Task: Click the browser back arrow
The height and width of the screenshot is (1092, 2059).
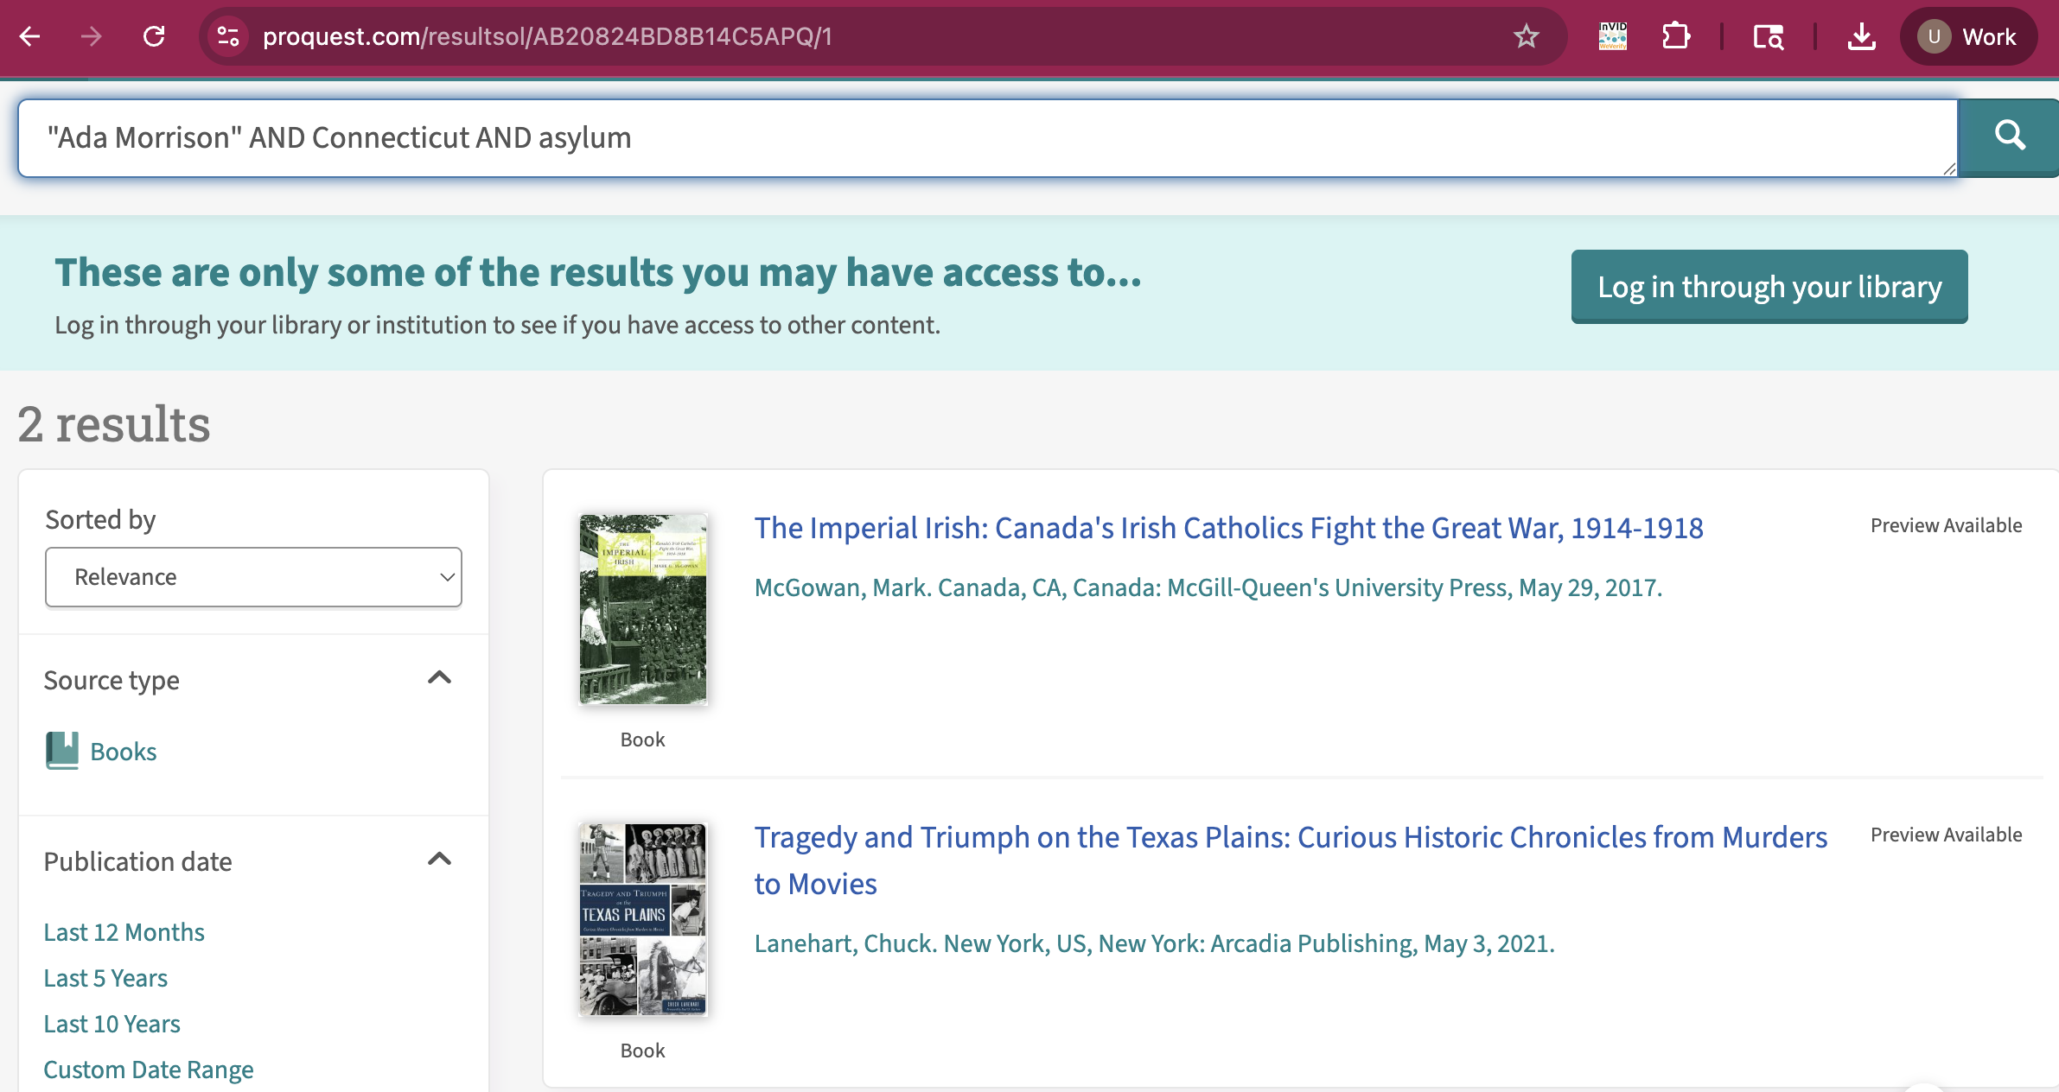Action: (x=30, y=36)
